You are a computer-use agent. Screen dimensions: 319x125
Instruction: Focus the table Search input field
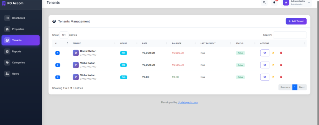click(290, 35)
